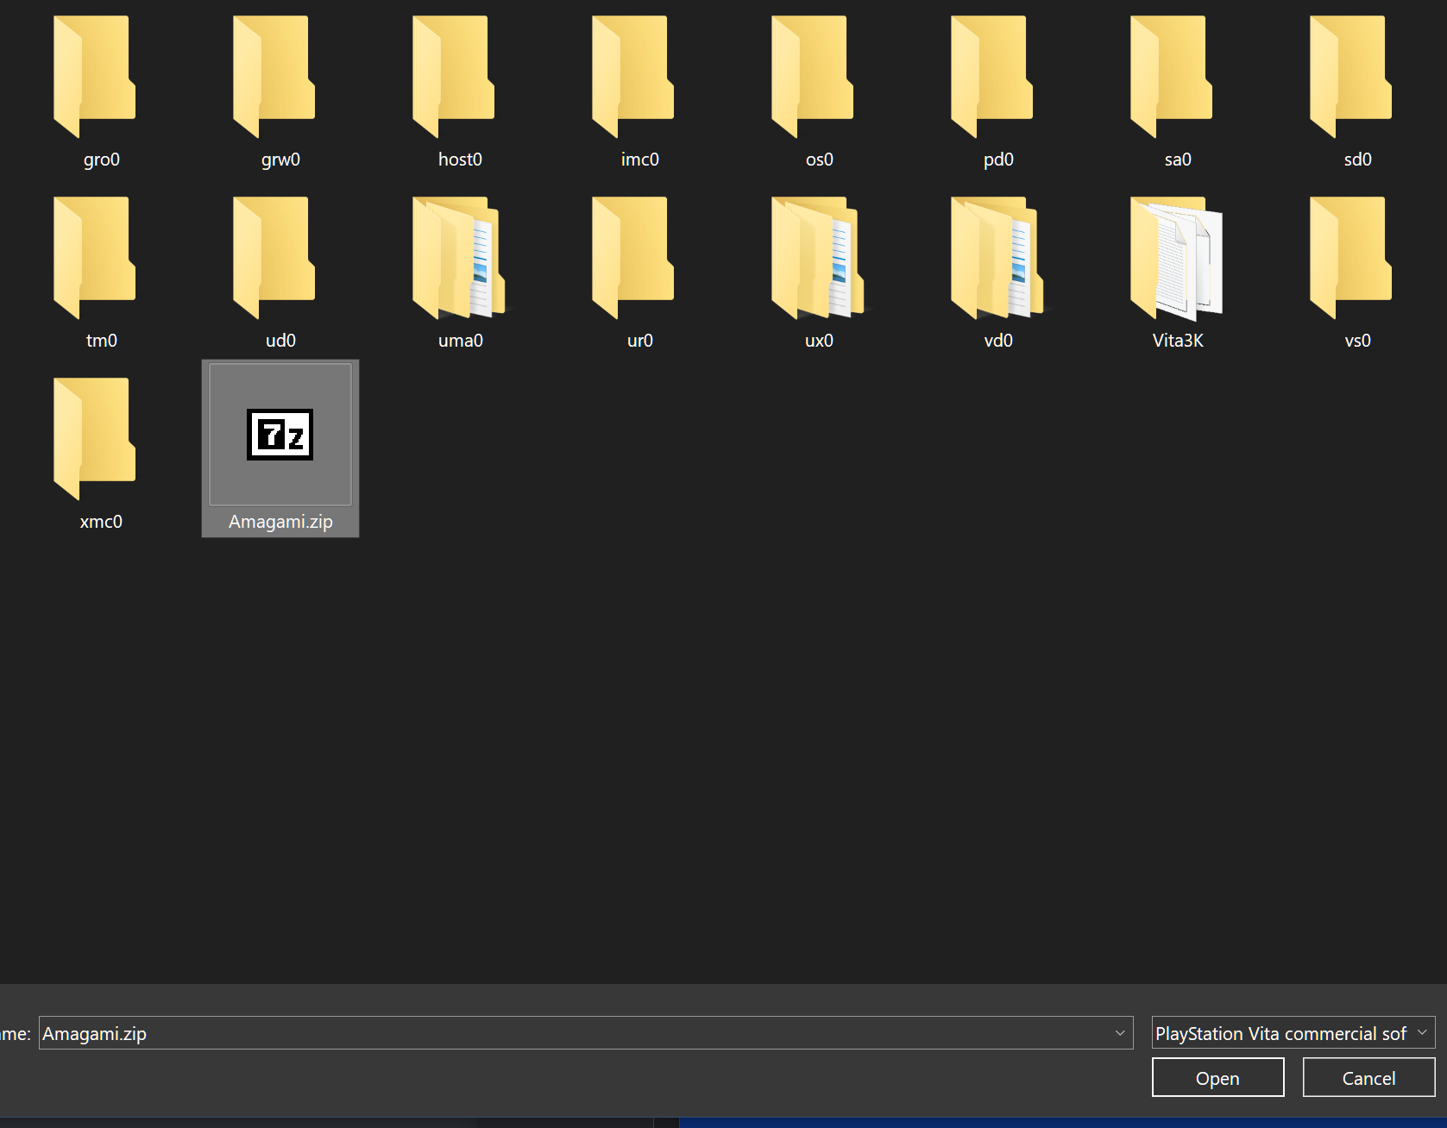The height and width of the screenshot is (1128, 1447).
Task: Select the os0 folder icon
Action: tap(812, 76)
